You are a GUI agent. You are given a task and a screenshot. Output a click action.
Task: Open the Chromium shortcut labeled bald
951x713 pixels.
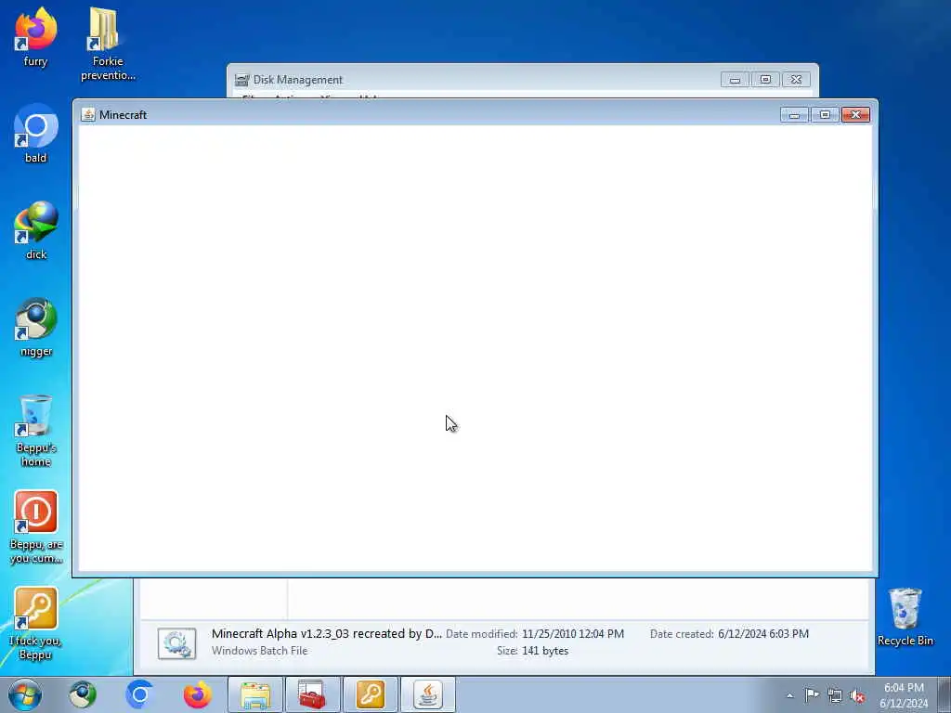pos(36,134)
